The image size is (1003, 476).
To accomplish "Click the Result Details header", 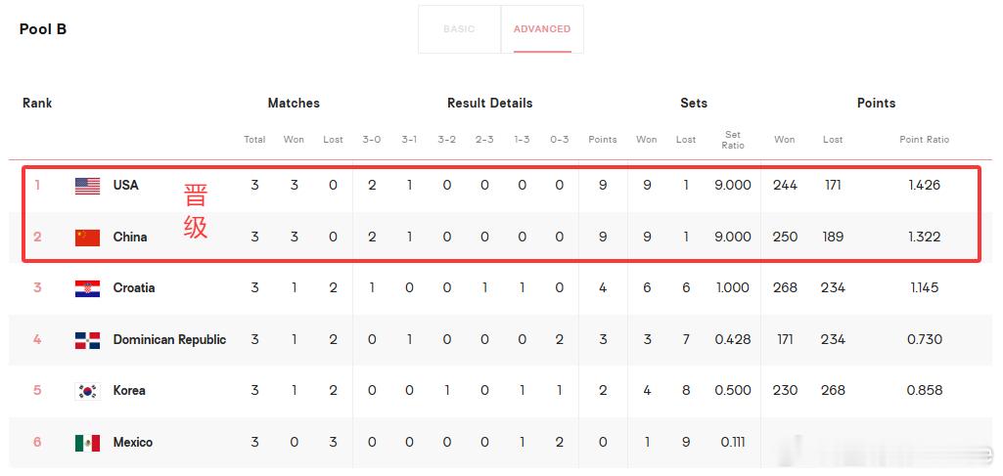I will coord(490,103).
